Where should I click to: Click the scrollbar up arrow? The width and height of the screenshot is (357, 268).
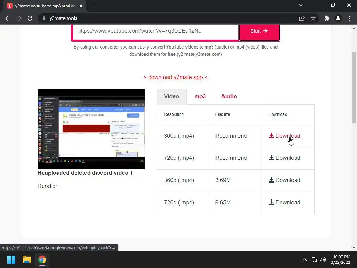coord(354,28)
